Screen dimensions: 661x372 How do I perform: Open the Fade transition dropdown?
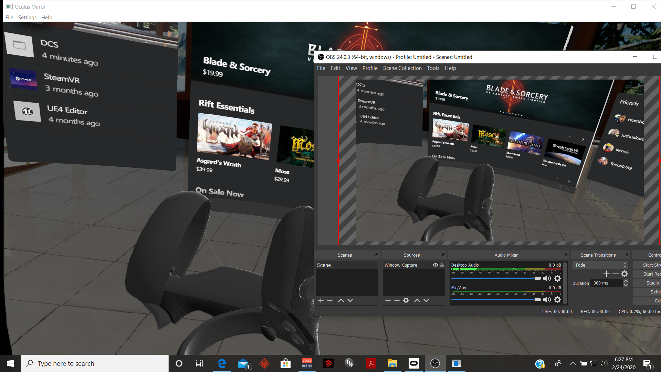pos(600,265)
